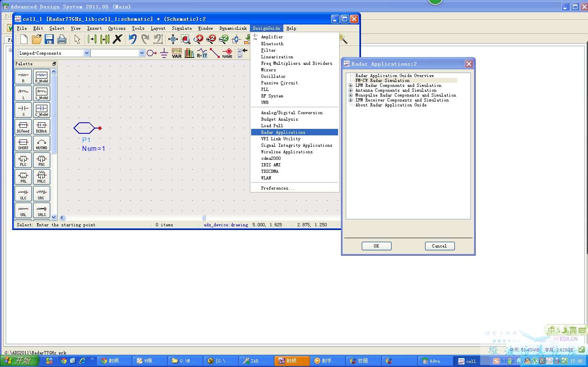Undo the last action
This screenshot has width=588, height=367.
tap(132, 39)
